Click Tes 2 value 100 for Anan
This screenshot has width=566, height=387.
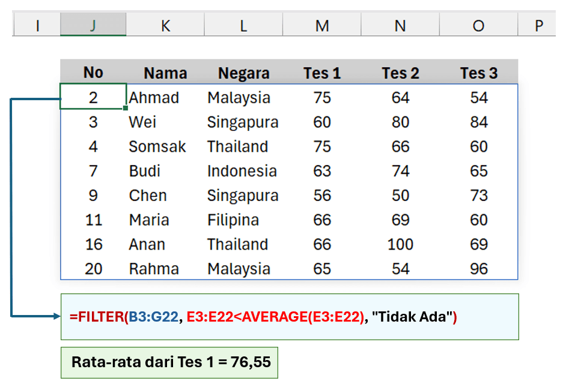[400, 244]
